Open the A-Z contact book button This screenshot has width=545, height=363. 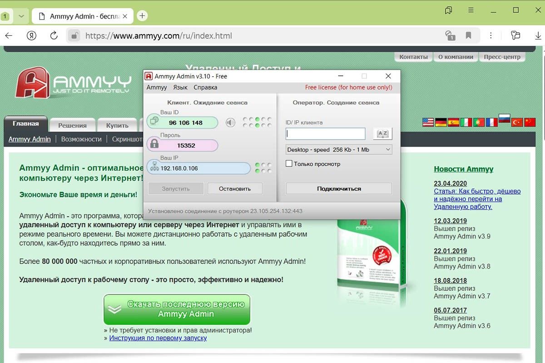coord(382,133)
